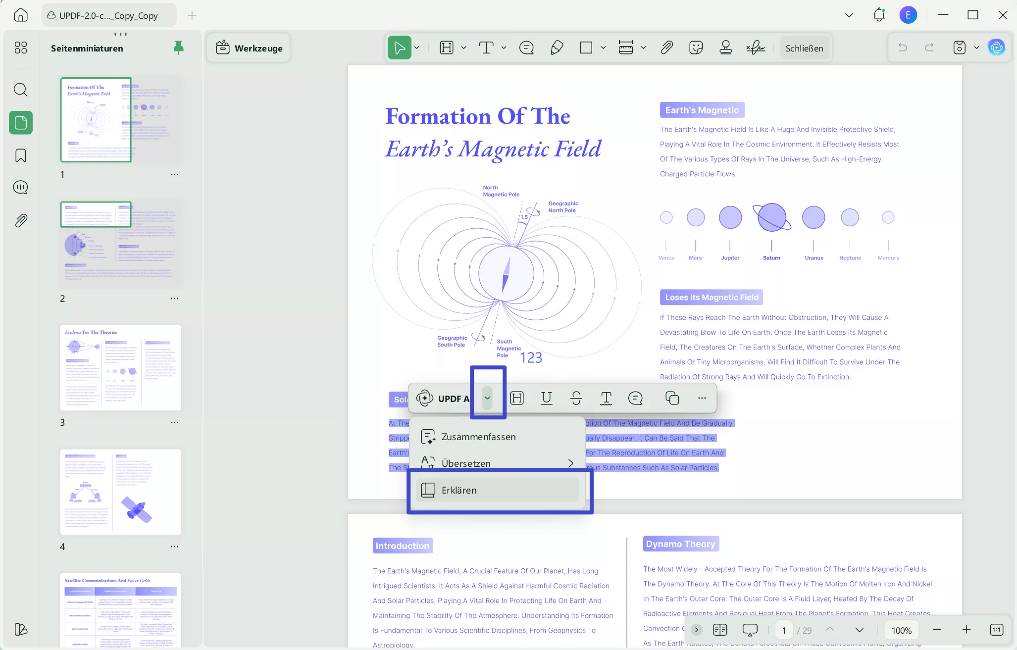This screenshot has width=1017, height=650.
Task: Select page 1 thumbnail
Action: tap(121, 119)
